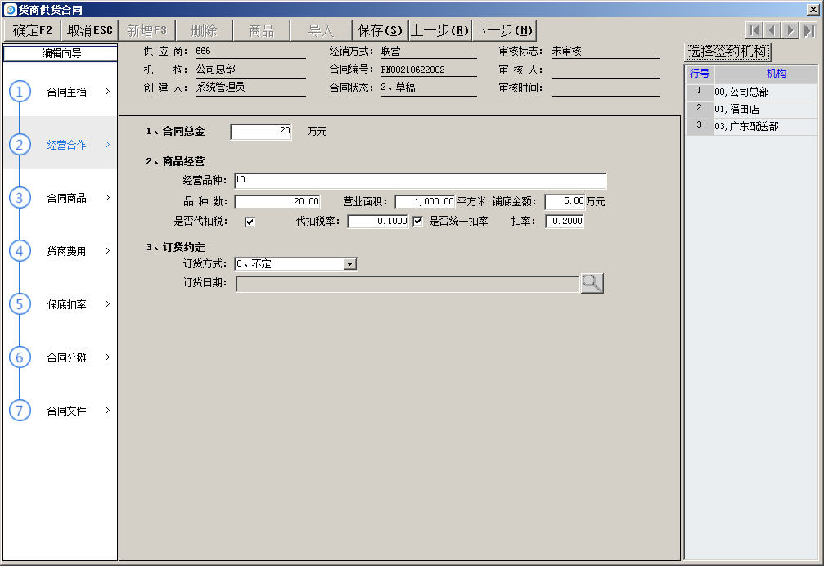Select step 7 circle 合同文件
The width and height of the screenshot is (824, 566).
click(20, 411)
